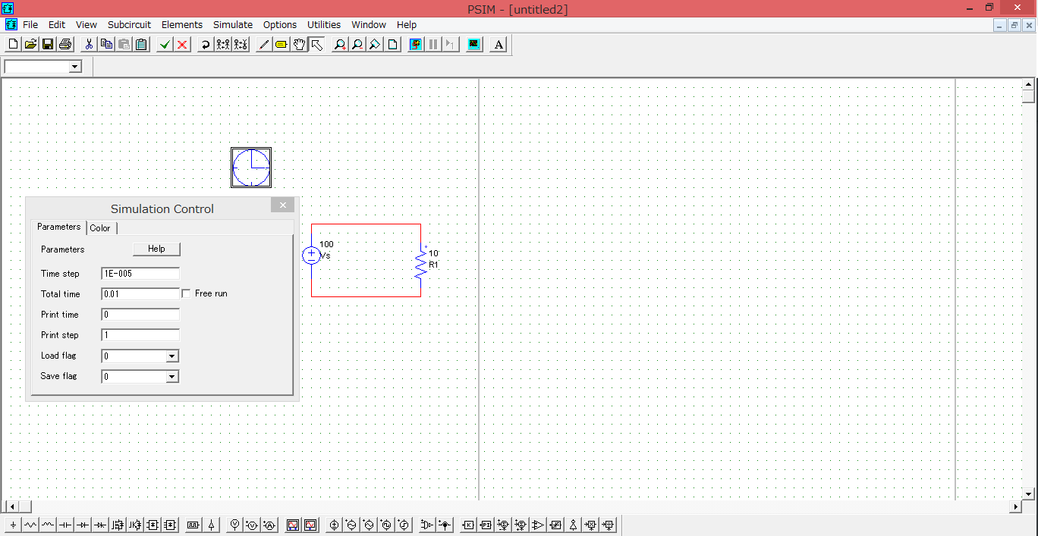Place a resistor from the element bar

pyautogui.click(x=30, y=524)
